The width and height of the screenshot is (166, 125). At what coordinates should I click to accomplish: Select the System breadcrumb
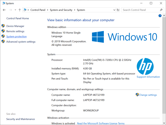[81, 10]
